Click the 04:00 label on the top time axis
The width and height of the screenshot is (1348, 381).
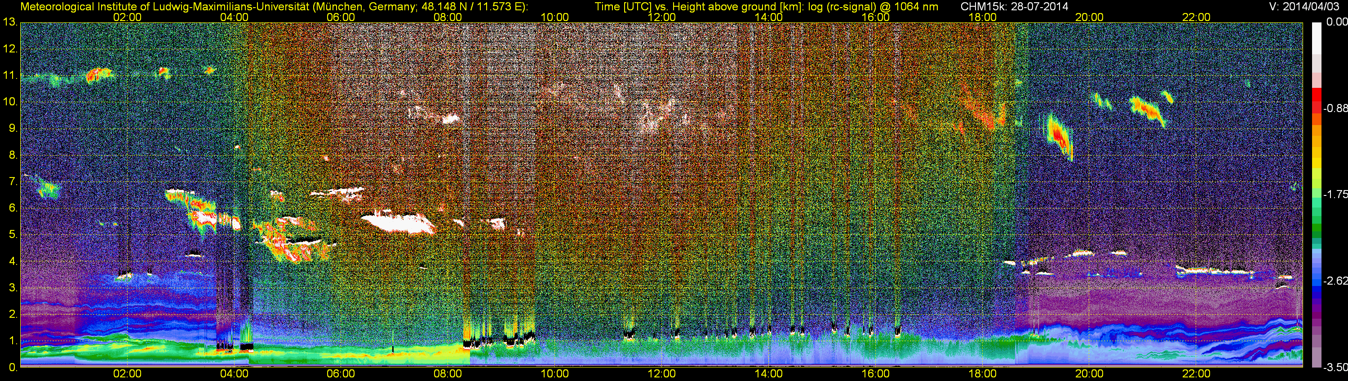(x=234, y=17)
